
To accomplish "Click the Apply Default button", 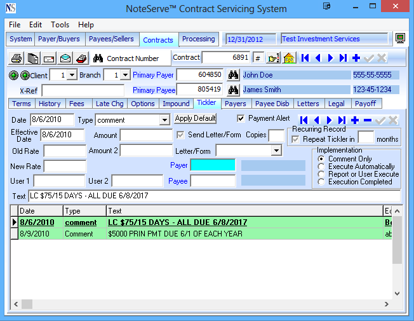I will tap(196, 119).
